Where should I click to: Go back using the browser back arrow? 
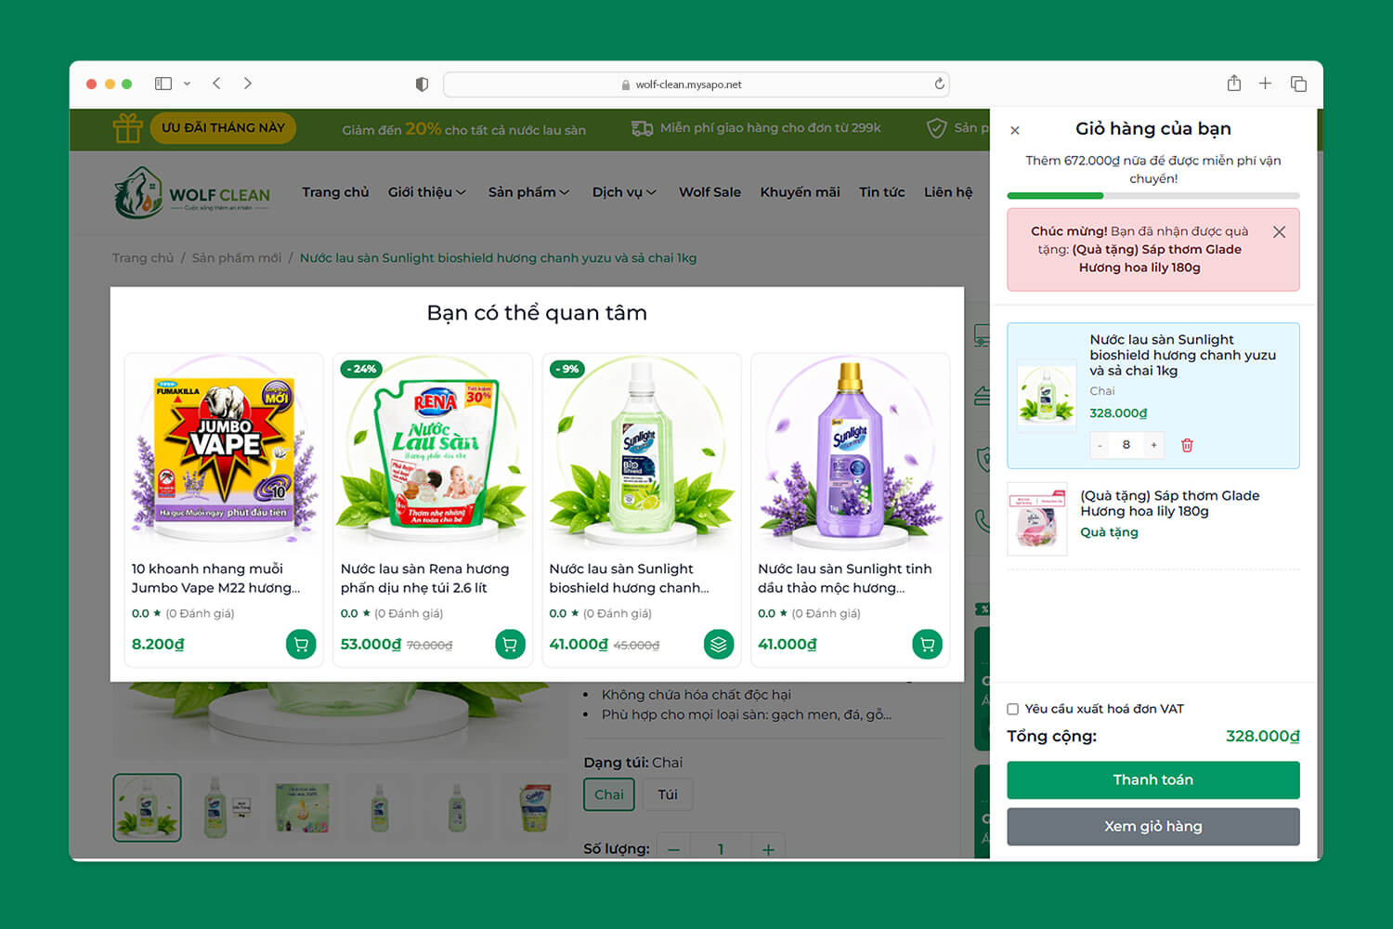click(x=216, y=84)
